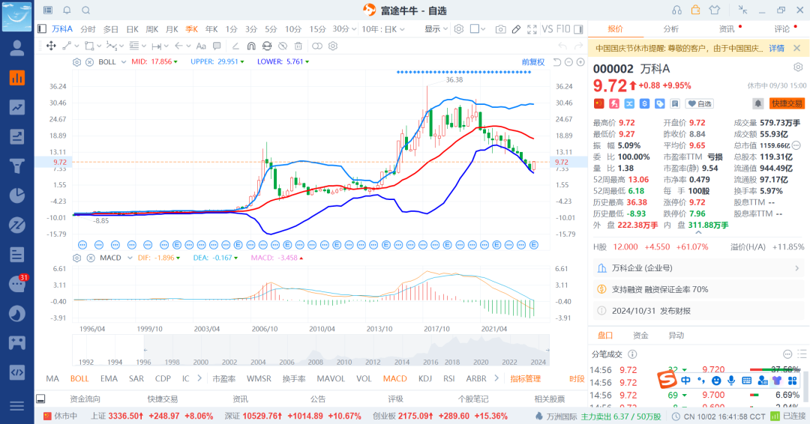Open the search magnifier in title bar

coord(85,10)
